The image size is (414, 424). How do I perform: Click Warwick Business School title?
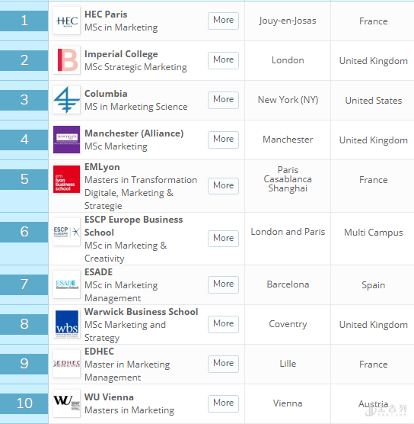[x=141, y=312]
